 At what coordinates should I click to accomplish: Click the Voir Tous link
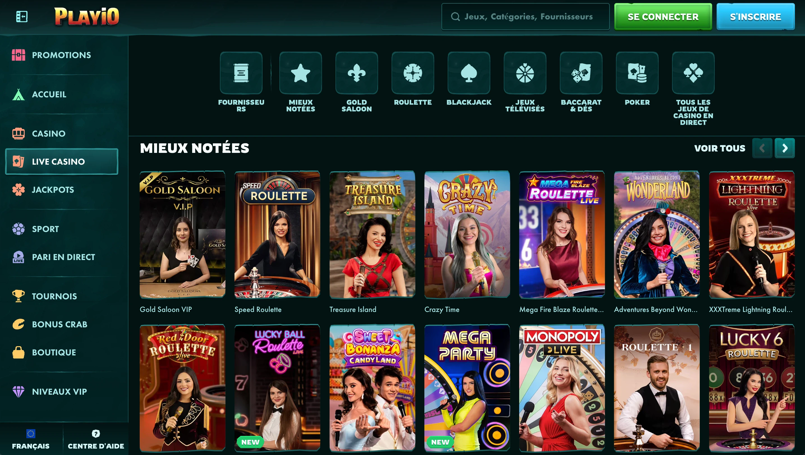pos(719,148)
